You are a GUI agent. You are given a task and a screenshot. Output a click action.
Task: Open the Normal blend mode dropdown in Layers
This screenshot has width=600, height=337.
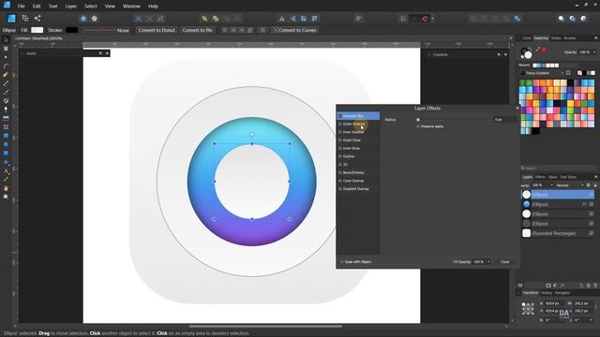tap(570, 185)
